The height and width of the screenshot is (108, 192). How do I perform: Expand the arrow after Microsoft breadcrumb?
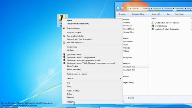163,9
